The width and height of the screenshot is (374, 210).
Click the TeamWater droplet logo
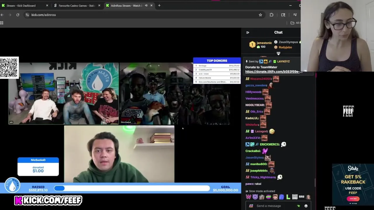(x=12, y=185)
